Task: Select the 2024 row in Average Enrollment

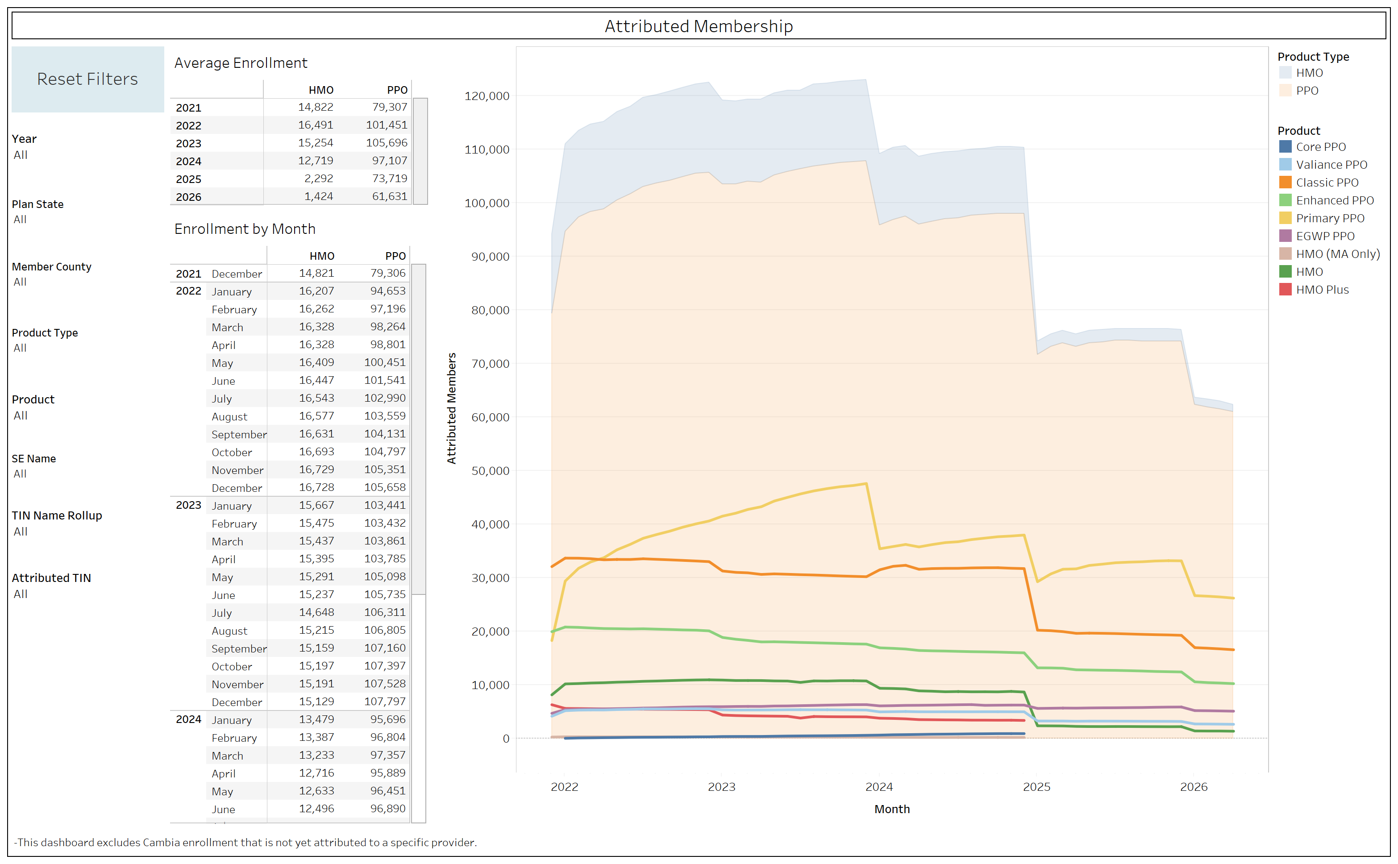Action: coord(189,161)
